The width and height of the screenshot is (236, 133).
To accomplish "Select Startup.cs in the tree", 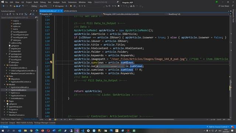I will 13,112.
